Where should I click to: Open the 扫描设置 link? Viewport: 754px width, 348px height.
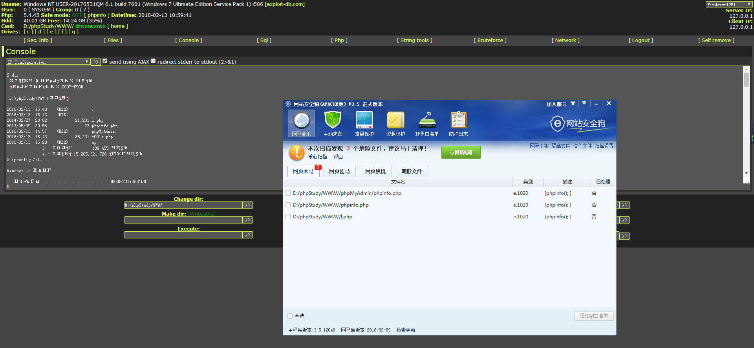click(x=604, y=146)
